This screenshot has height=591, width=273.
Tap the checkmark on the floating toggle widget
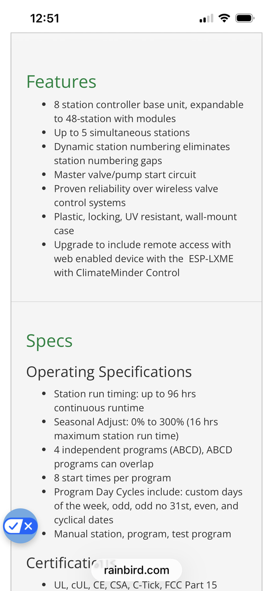click(14, 526)
